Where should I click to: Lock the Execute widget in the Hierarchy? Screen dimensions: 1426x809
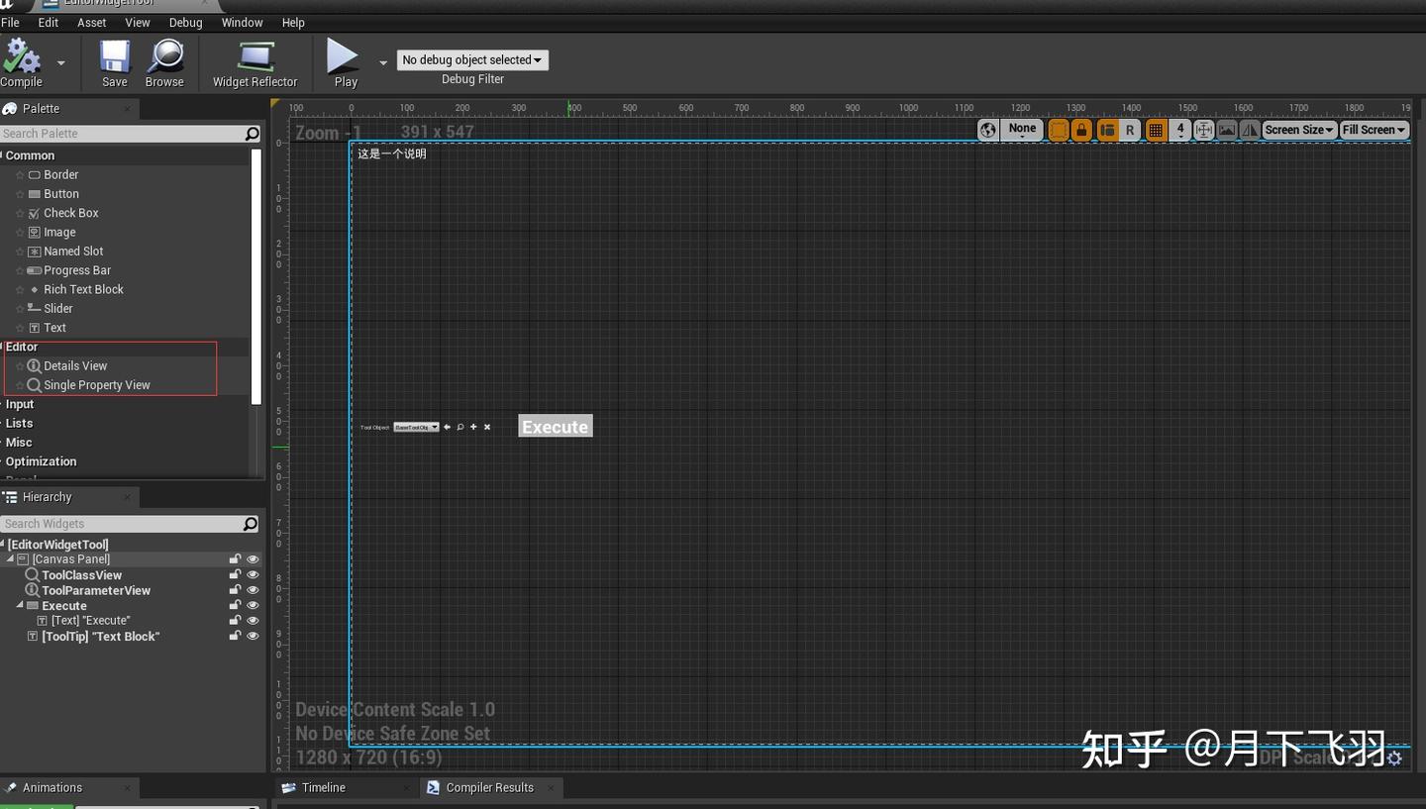(x=235, y=605)
